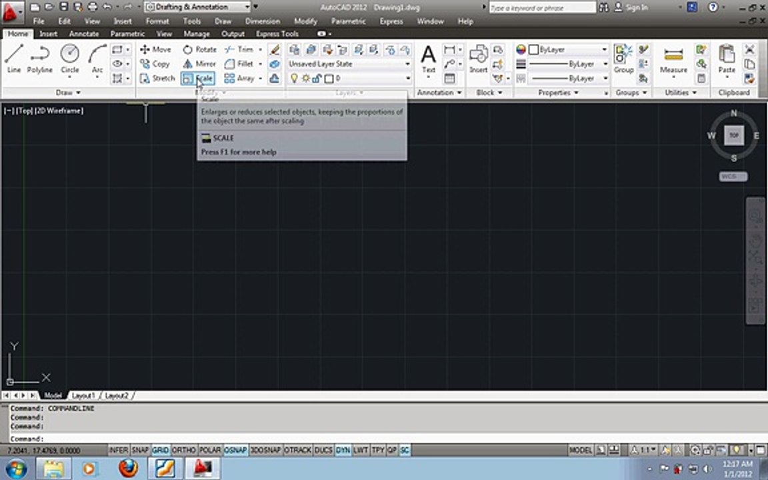Screen dimensions: 768x480
Task: Expand the Properties panel
Action: click(x=559, y=93)
